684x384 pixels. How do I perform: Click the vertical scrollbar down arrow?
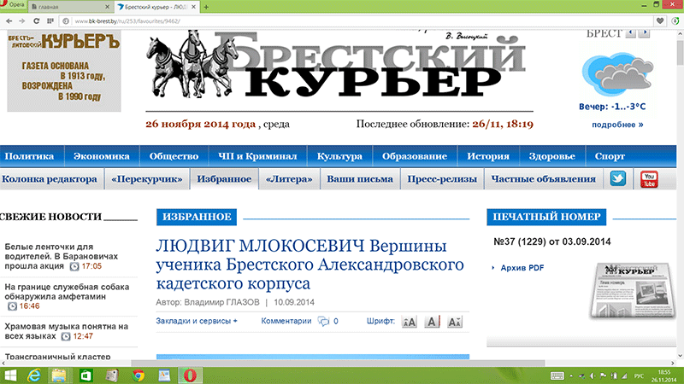click(x=680, y=356)
